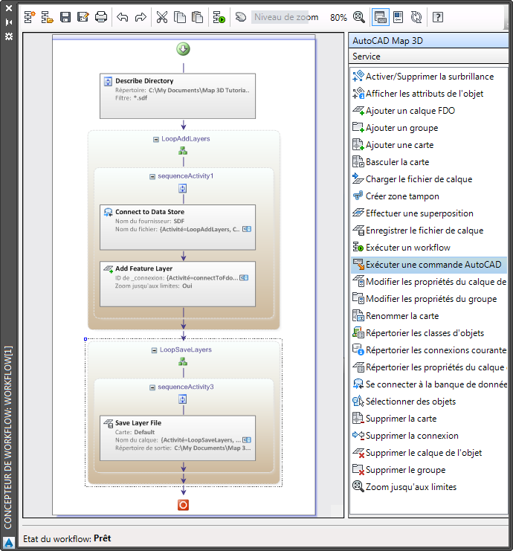Click the eraser icon in the toolbar
This screenshot has width=513, height=551.
coord(241,17)
